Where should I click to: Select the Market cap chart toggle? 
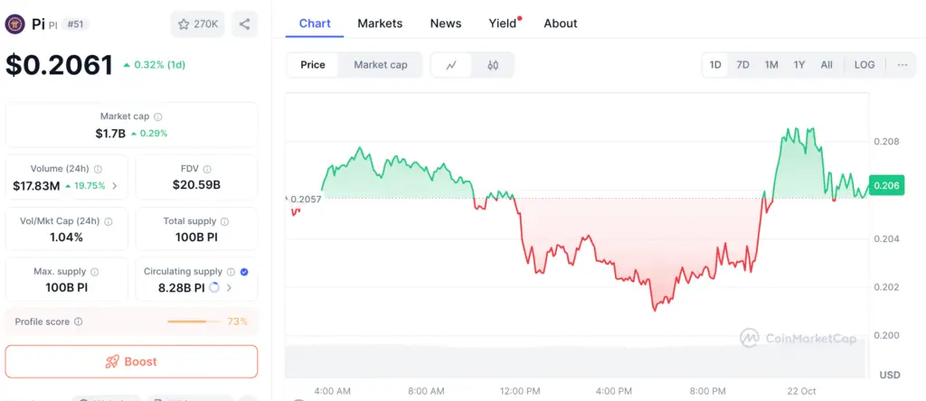(x=381, y=65)
